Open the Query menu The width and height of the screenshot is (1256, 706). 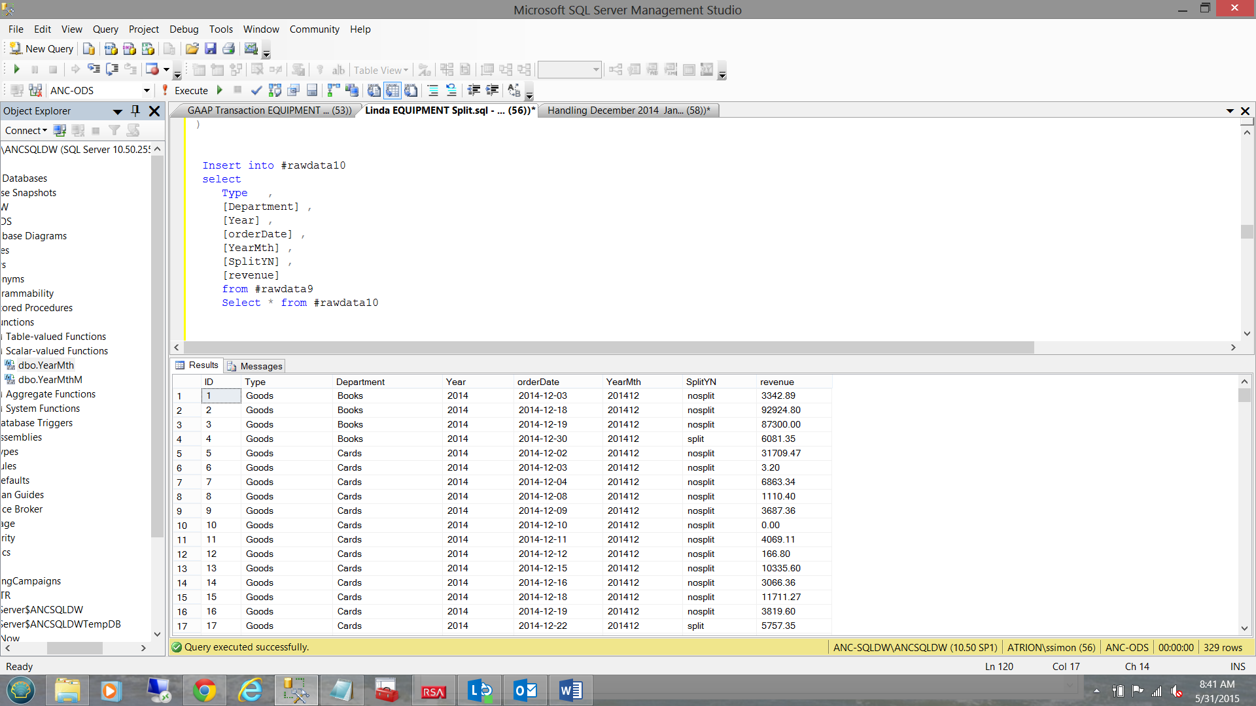[105, 29]
